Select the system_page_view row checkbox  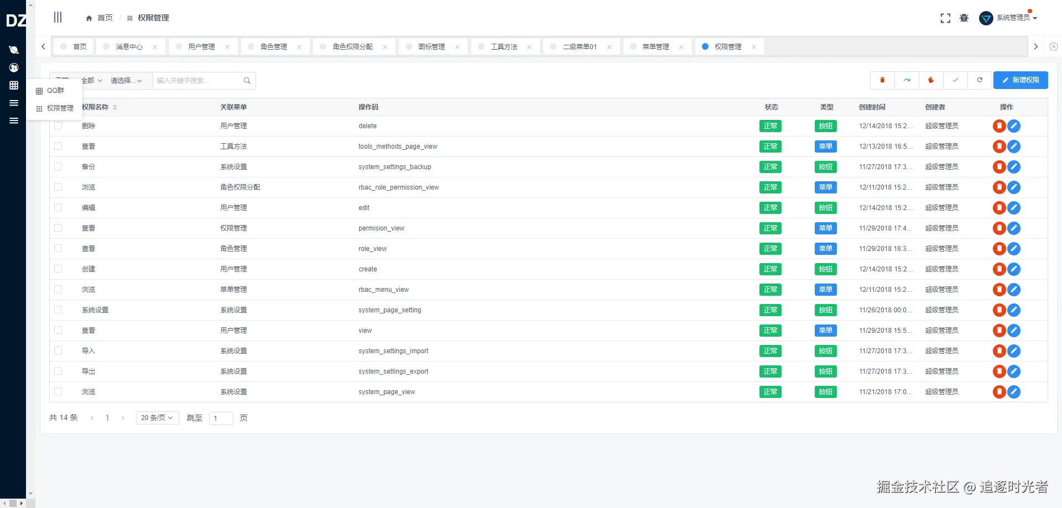58,391
